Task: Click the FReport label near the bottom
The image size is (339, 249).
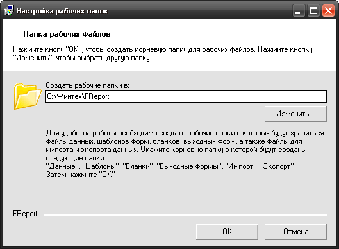Action: click(25, 214)
